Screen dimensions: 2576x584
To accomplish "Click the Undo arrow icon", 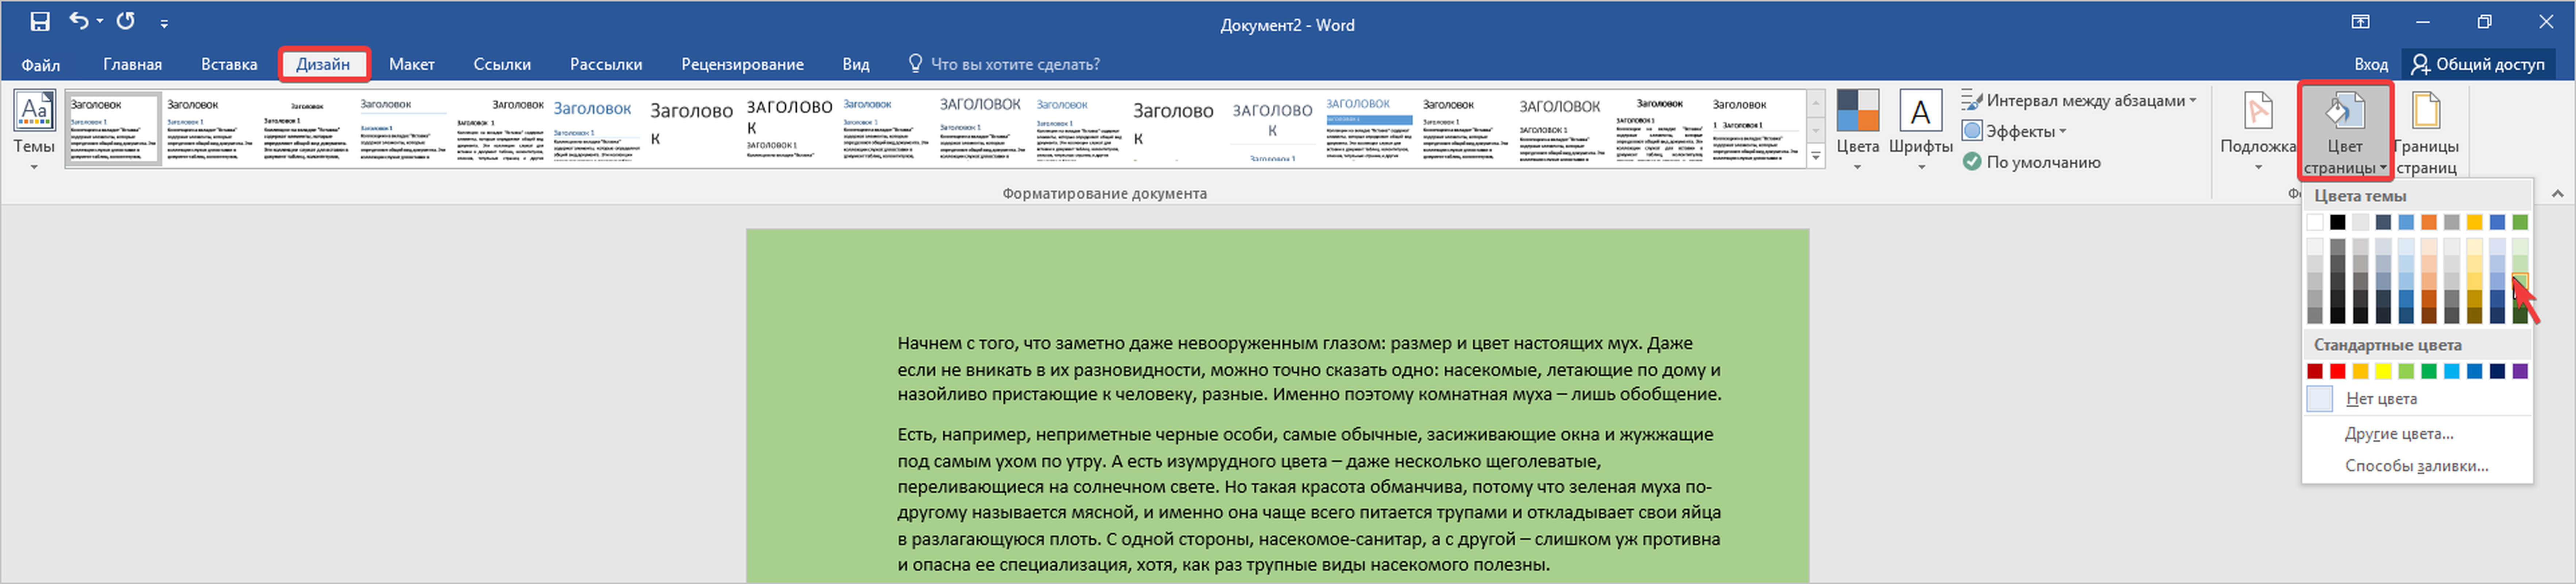I will [79, 21].
